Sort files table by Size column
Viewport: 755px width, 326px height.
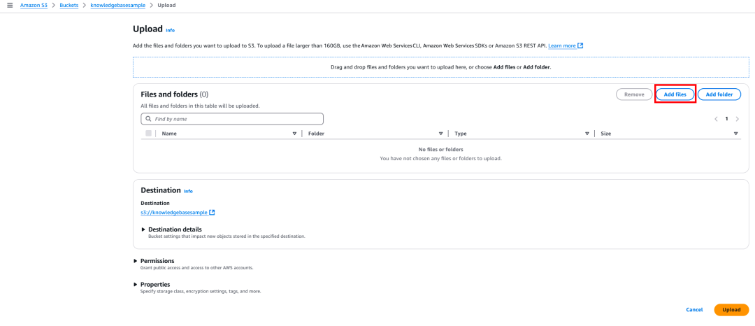735,134
